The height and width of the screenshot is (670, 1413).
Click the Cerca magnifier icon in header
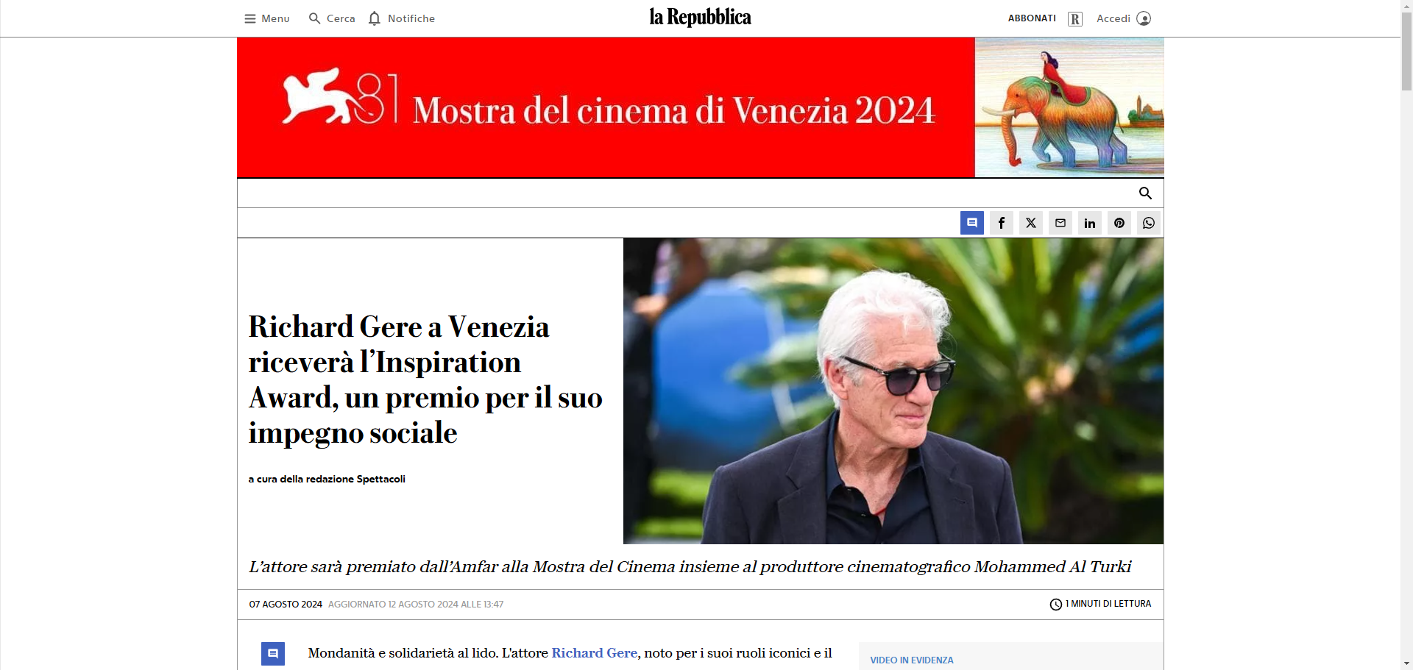tap(314, 18)
